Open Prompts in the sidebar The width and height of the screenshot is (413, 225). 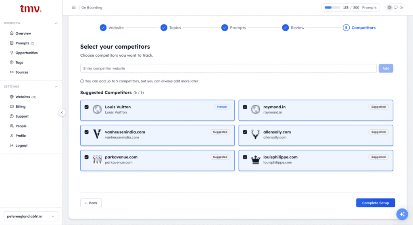click(x=22, y=43)
